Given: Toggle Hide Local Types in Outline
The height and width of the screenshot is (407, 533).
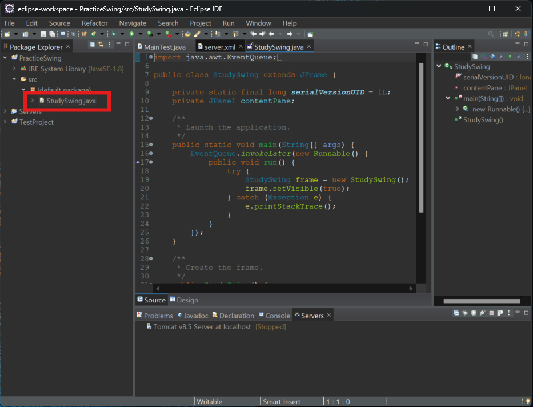Looking at the screenshot, I should click(519, 57).
